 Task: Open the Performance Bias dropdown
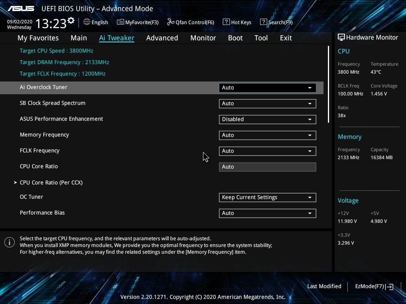coord(268,213)
